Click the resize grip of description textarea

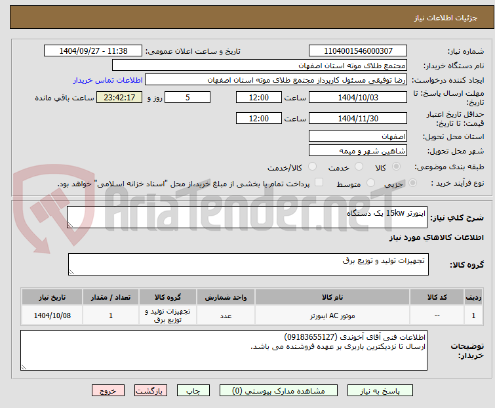point(70,225)
